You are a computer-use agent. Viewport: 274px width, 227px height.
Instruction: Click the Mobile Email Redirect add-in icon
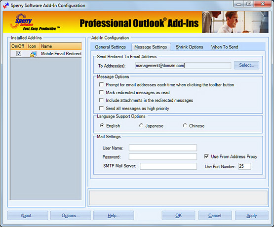pos(33,54)
